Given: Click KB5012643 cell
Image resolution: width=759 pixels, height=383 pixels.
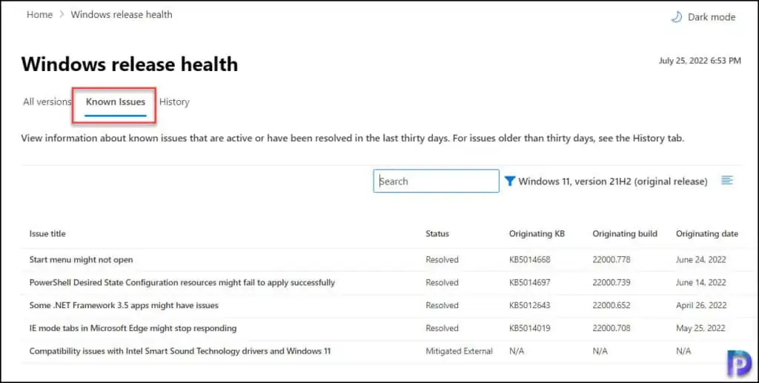Looking at the screenshot, I should [x=529, y=306].
